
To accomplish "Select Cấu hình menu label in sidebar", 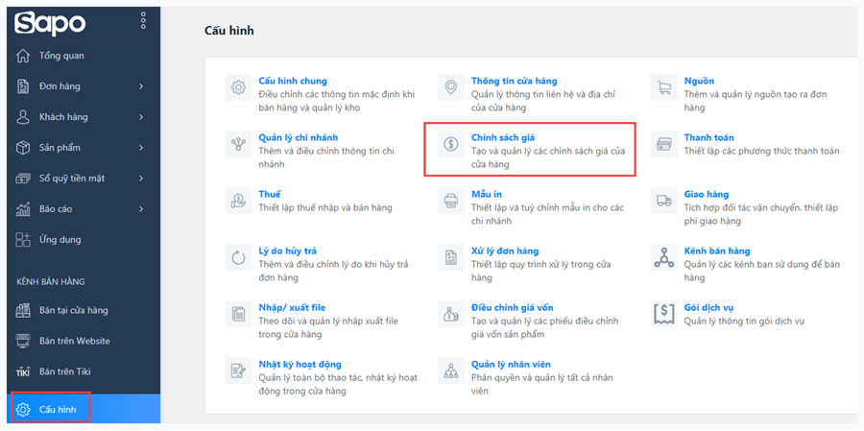I will click(x=58, y=410).
